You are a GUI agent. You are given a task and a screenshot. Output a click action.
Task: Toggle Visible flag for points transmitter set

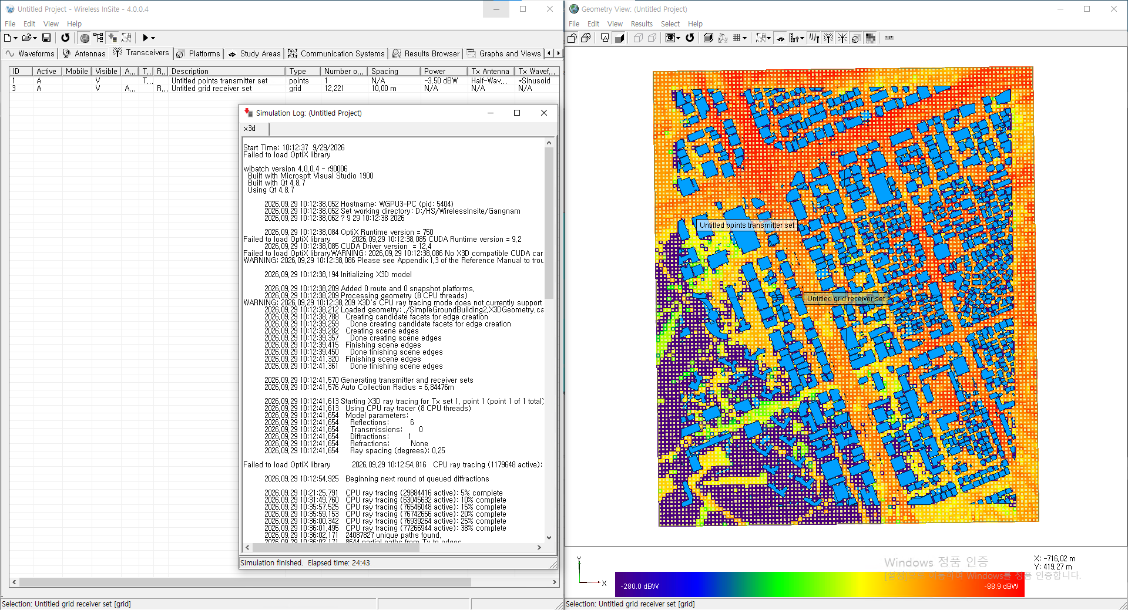point(98,80)
